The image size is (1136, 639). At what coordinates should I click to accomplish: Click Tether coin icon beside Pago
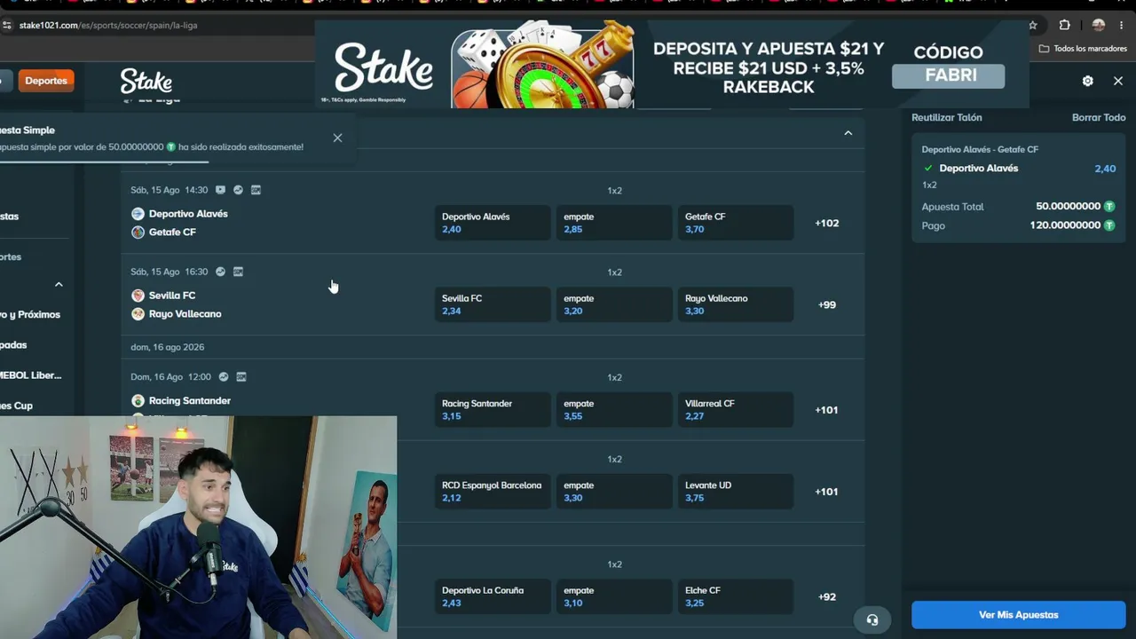point(1109,225)
